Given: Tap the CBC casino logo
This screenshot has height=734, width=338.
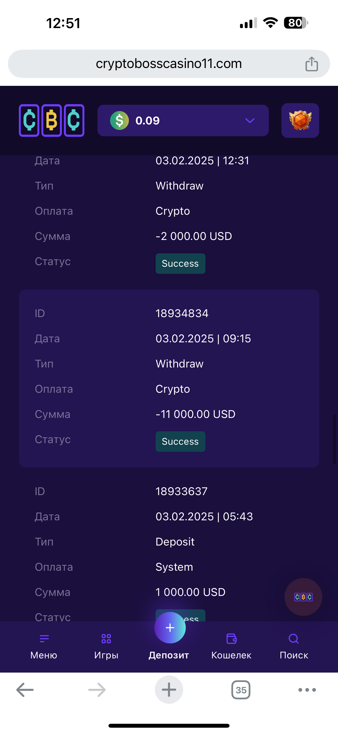Looking at the screenshot, I should point(52,120).
